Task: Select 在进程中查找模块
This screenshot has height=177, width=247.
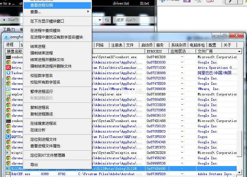Action: click(x=57, y=31)
